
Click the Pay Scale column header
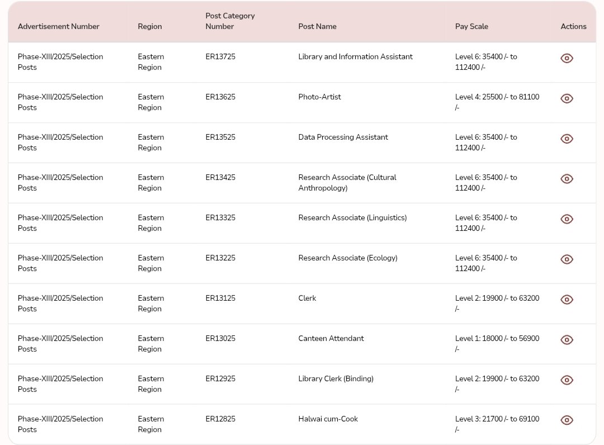[471, 26]
